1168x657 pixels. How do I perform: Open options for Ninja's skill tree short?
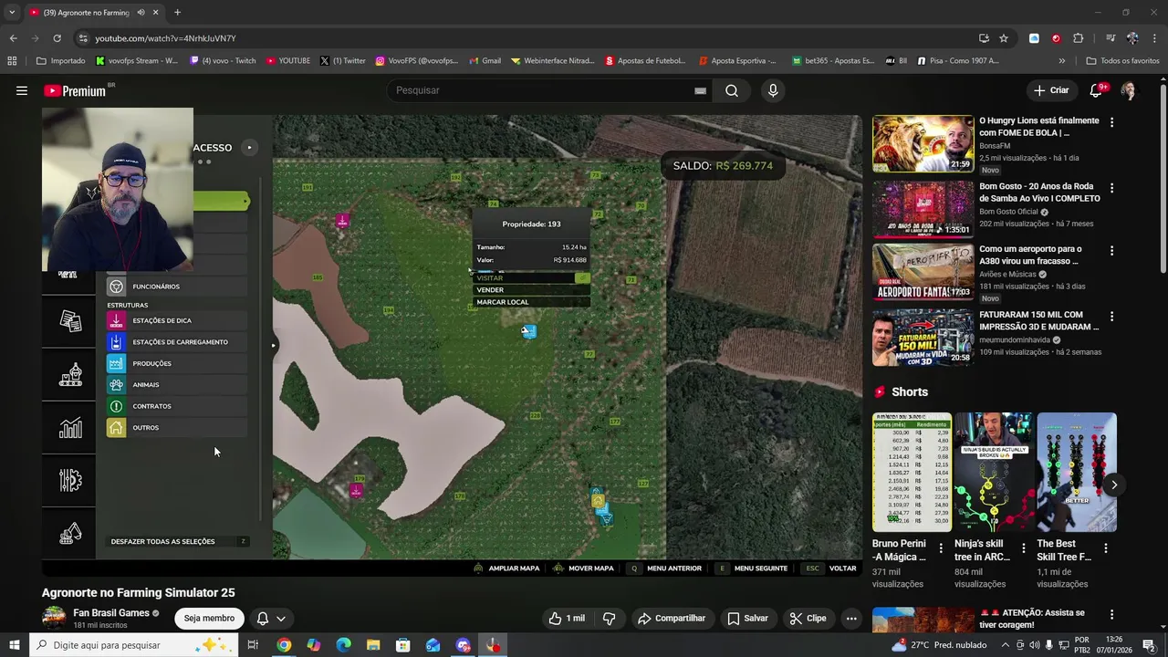[1023, 548]
